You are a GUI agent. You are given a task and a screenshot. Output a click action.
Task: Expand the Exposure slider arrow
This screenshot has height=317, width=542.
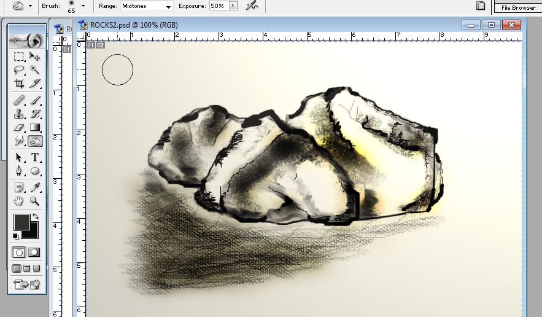click(x=233, y=6)
